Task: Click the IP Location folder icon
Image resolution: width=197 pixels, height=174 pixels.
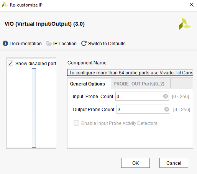Action: pyautogui.click(x=49, y=43)
